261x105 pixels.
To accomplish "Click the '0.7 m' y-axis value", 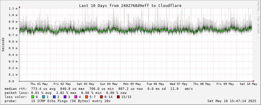I will click(13, 35).
